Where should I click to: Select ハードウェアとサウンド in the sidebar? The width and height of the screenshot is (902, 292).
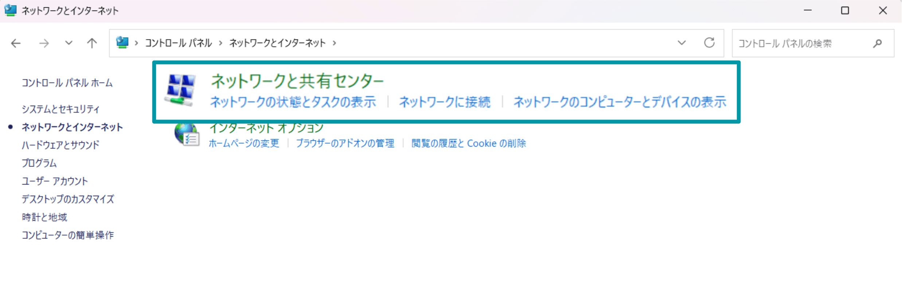coord(60,145)
